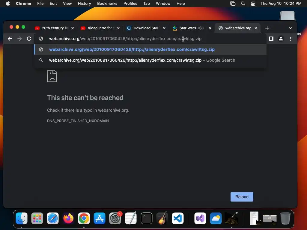
Task: Switch to the '20th century fo' YouTube tab
Action: point(52,28)
